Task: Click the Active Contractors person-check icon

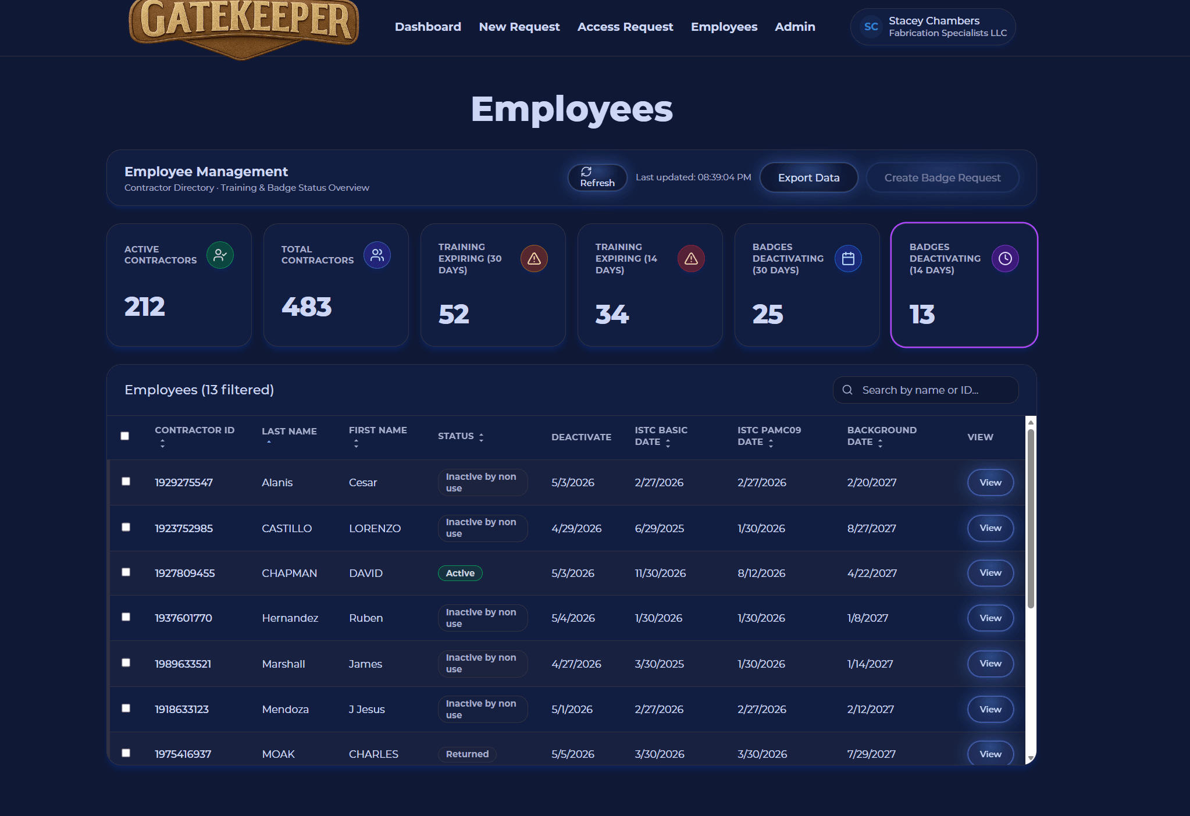Action: pos(220,255)
